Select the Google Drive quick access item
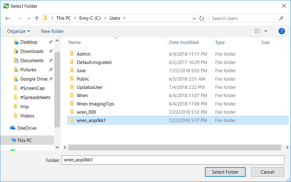The image size is (291, 182). point(34,79)
